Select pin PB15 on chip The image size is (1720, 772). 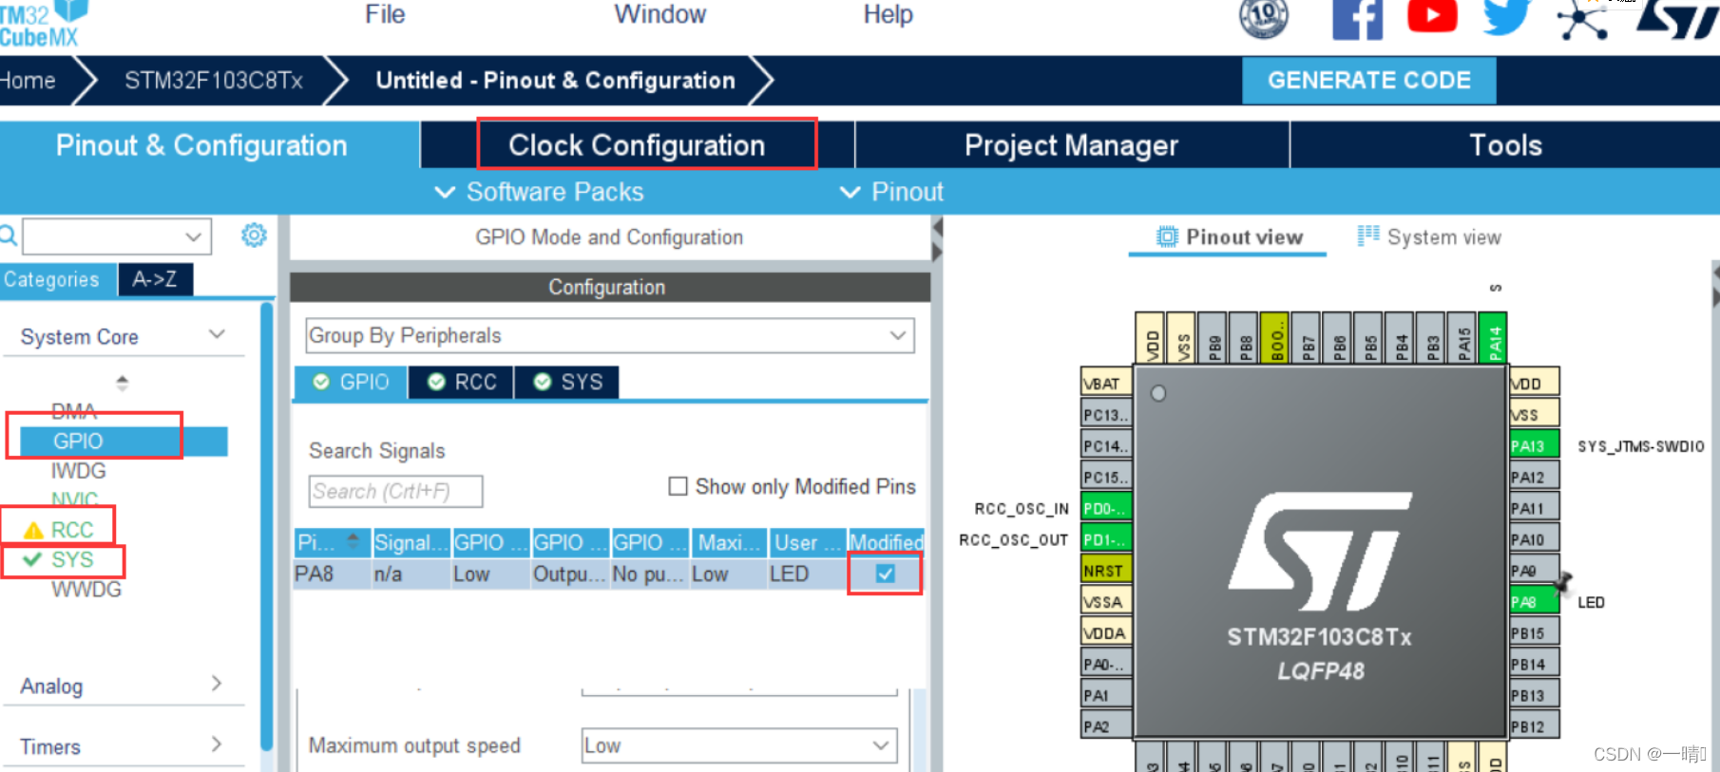[1534, 632]
